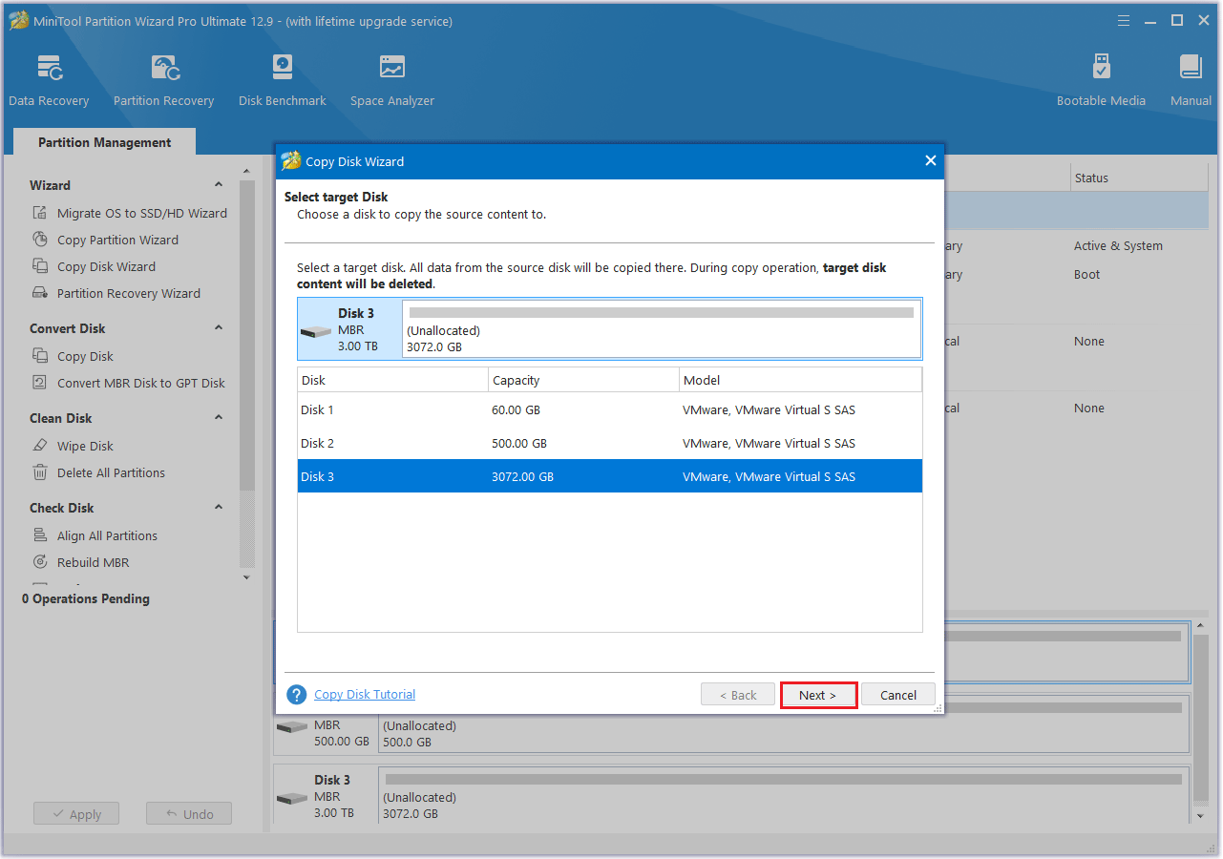This screenshot has height=859, width=1223.
Task: Click Wipe Disk eraser icon
Action: [x=40, y=446]
